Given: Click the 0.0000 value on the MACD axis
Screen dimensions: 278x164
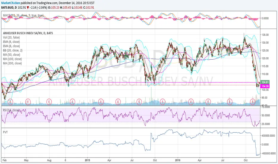Looking at the screenshot, I should click(x=265, y=18).
